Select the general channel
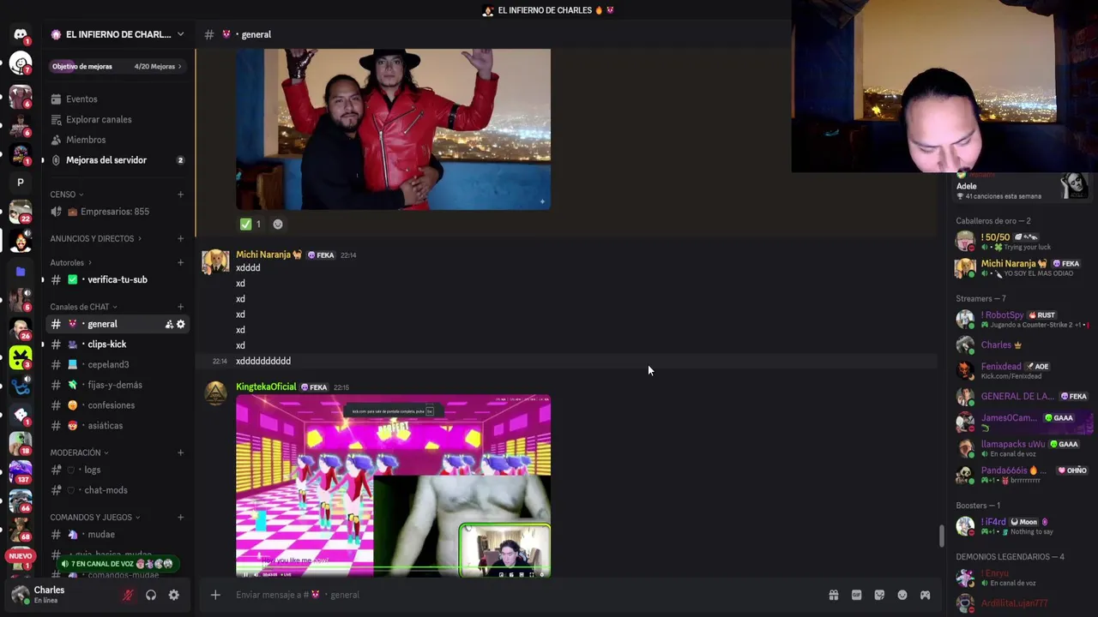 pyautogui.click(x=103, y=324)
